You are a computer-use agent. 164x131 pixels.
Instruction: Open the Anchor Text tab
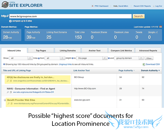pyautogui.click(x=94, y=50)
